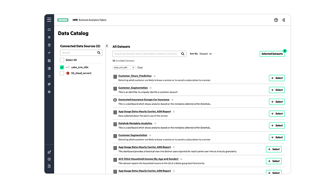This screenshot has width=335, height=188.
Task: Open the Sort By Newest dropdown
Action: pos(205,54)
